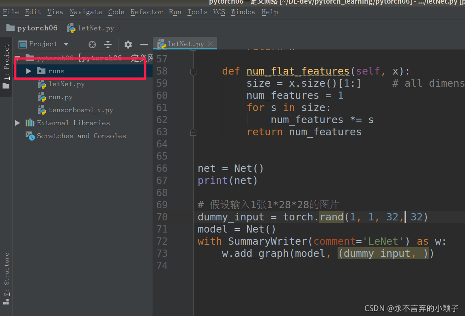Image resolution: width=465 pixels, height=316 pixels.
Task: Expand the External Libraries arrow
Action: [x=17, y=123]
